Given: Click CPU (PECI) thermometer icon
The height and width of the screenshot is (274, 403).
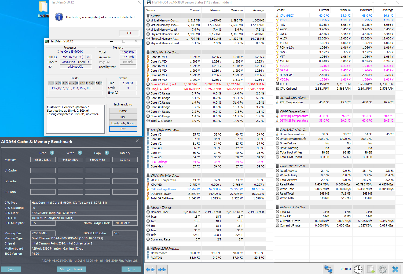Looking at the screenshot, I should [x=277, y=16].
